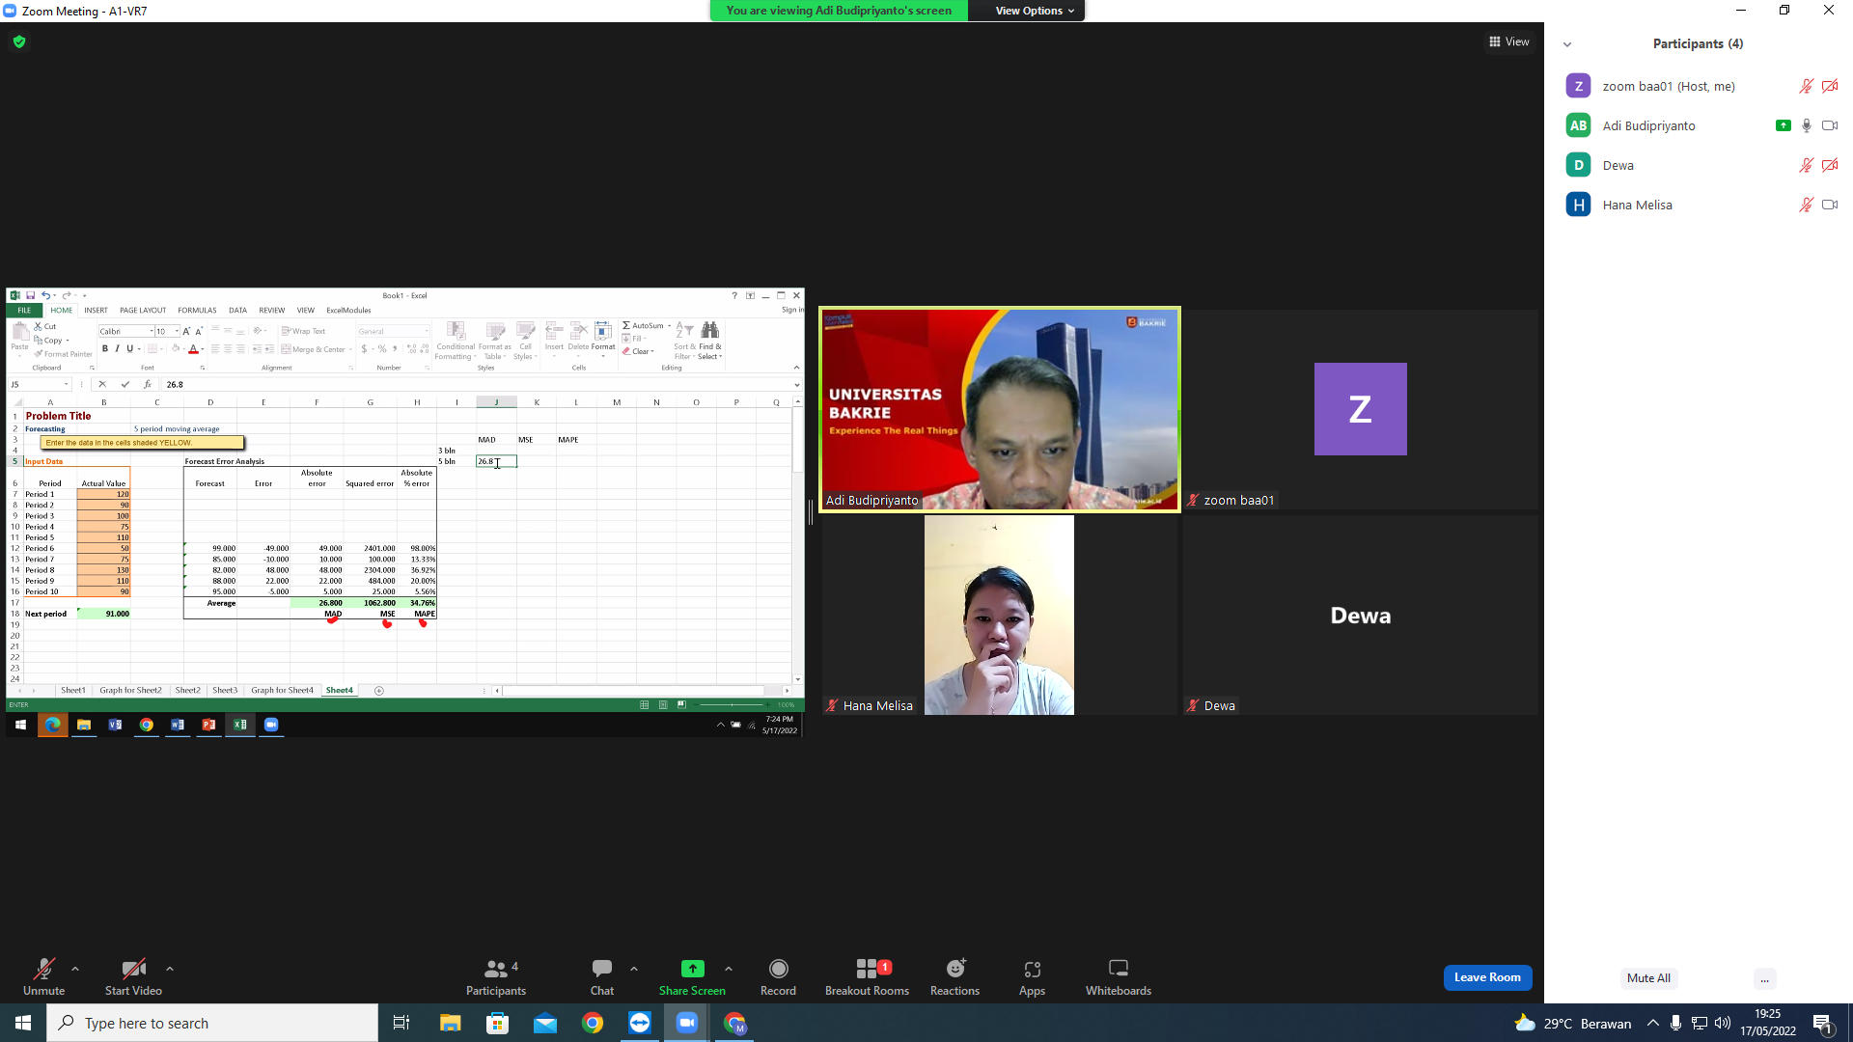
Task: Start recording with the Record button
Action: (x=778, y=976)
